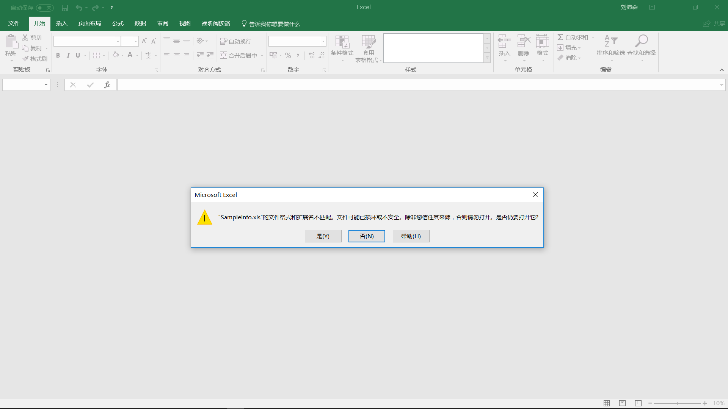The width and height of the screenshot is (728, 409).
Task: Click the fill color bucket
Action: point(116,55)
